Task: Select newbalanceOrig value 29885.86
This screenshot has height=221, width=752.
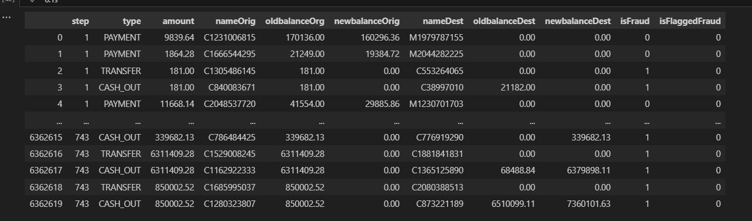Action: tap(382, 104)
